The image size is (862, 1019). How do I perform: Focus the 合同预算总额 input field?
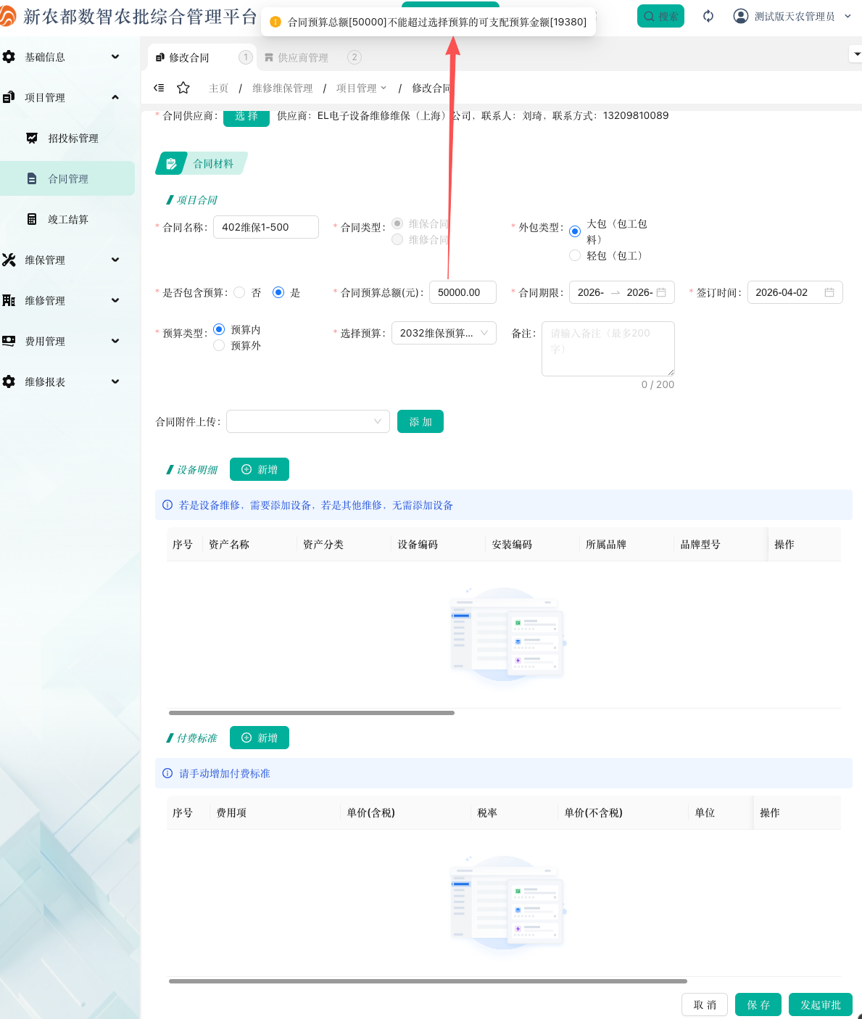coord(463,292)
